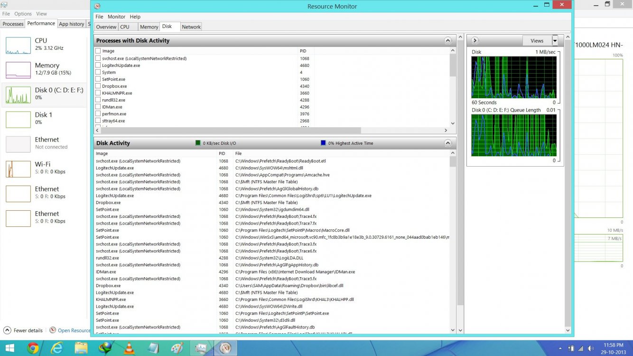The width and height of the screenshot is (633, 356).
Task: Check the IDMan.exe process checkbox
Action: coord(98,107)
